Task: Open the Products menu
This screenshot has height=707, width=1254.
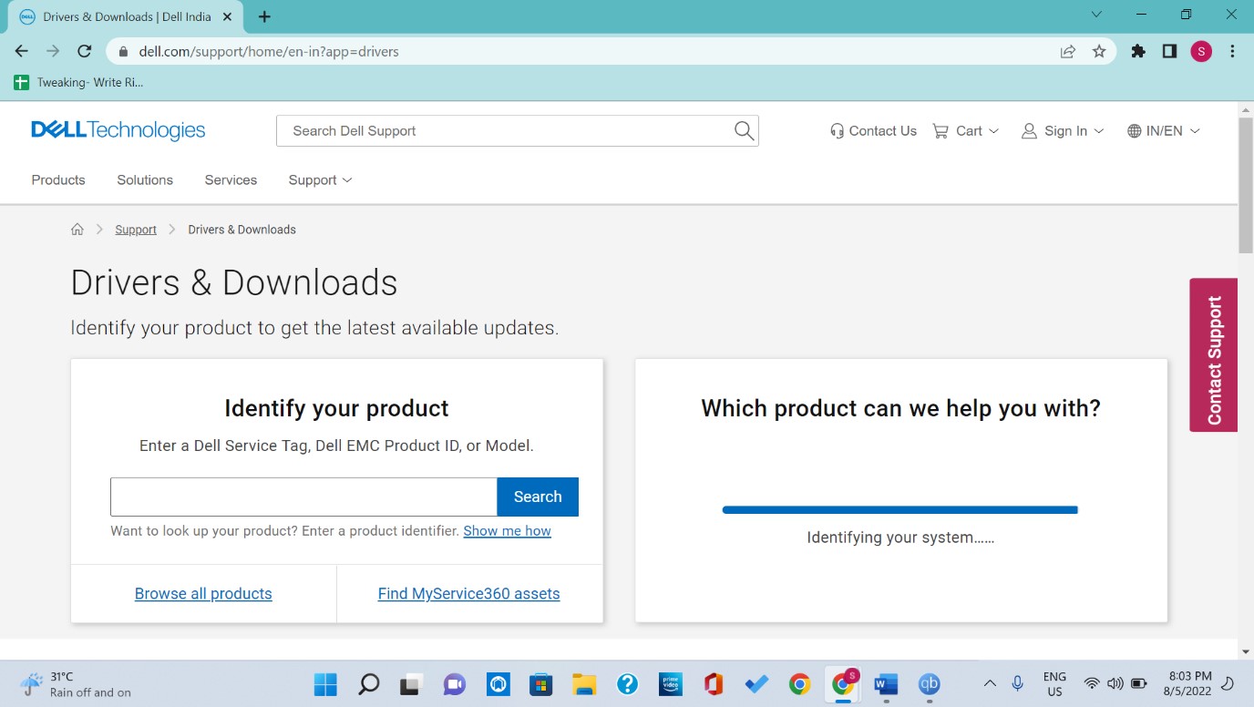Action: (x=58, y=180)
